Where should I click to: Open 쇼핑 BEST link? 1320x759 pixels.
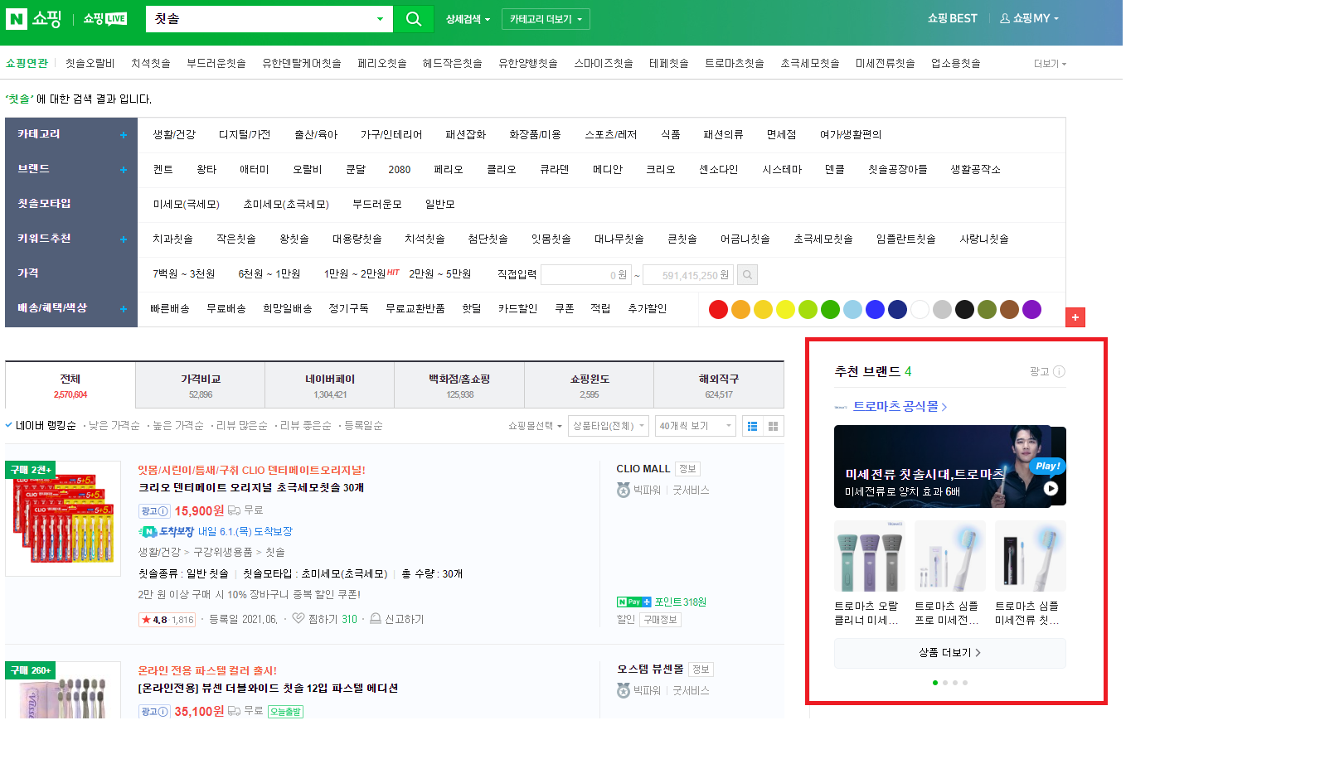click(x=952, y=18)
